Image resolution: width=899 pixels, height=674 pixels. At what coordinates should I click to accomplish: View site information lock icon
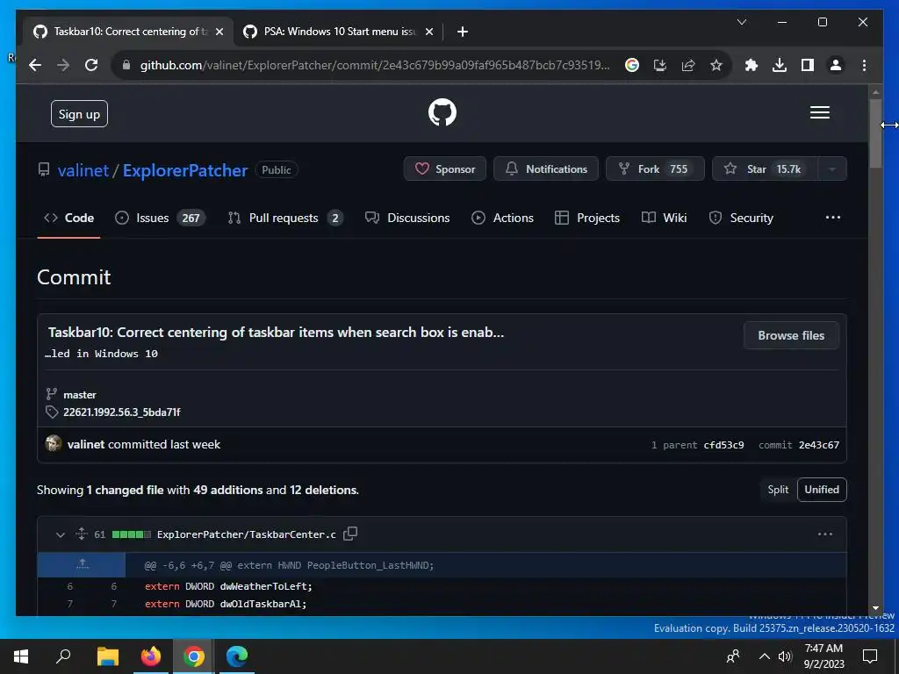click(x=126, y=65)
